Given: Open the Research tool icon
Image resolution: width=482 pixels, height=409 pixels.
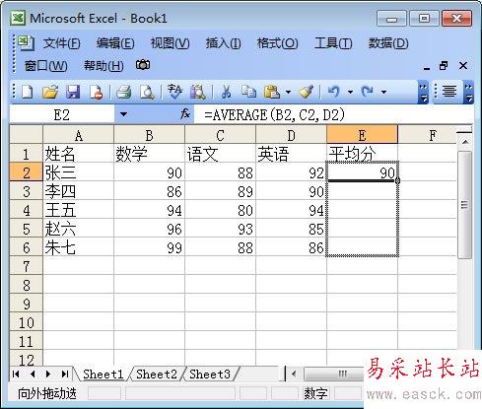Looking at the screenshot, I should (198, 92).
